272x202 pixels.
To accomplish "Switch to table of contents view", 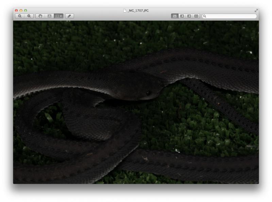I will click(x=189, y=16).
